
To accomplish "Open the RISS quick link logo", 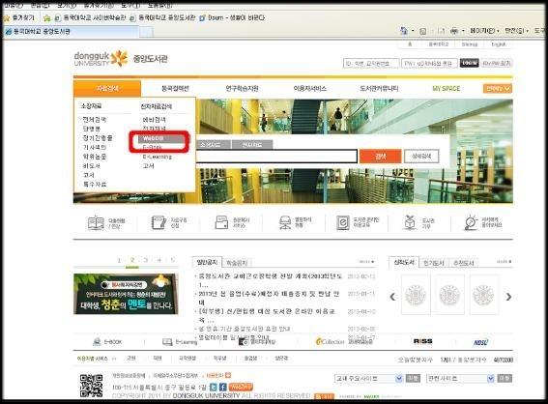I will 423,341.
